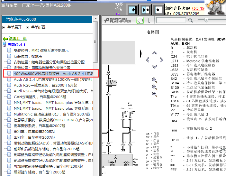The height and width of the screenshot is (176, 226).
Task: Click the document icon for CAN分离插头 entry
Action: coord(9,97)
